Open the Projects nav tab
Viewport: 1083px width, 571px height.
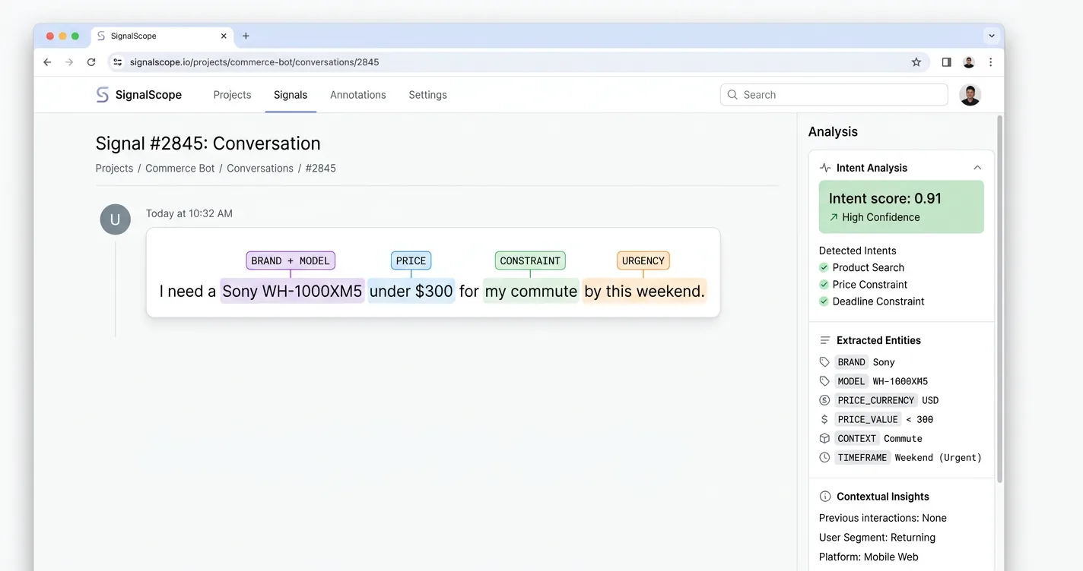[232, 95]
